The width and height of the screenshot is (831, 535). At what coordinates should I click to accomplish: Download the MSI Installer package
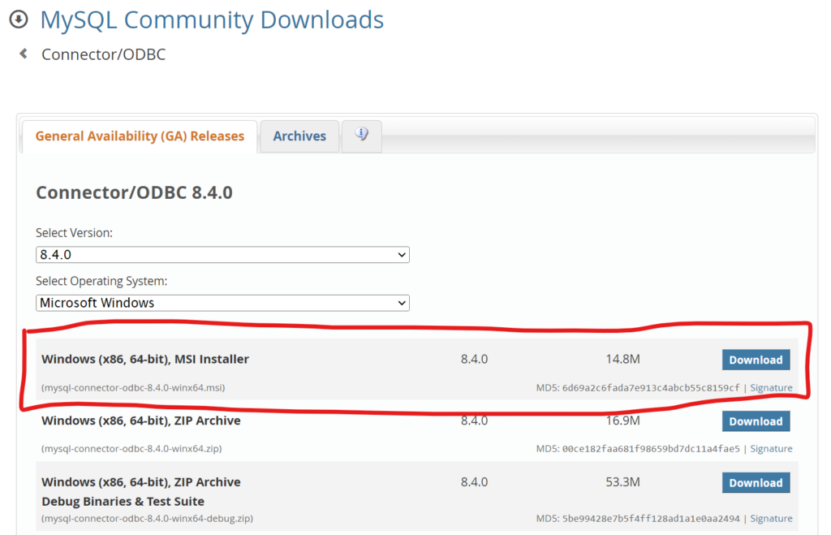(756, 360)
